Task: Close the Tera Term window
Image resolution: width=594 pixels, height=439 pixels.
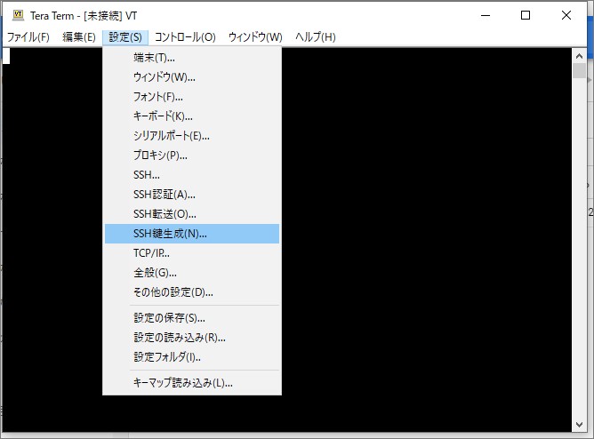Action: pyautogui.click(x=566, y=15)
